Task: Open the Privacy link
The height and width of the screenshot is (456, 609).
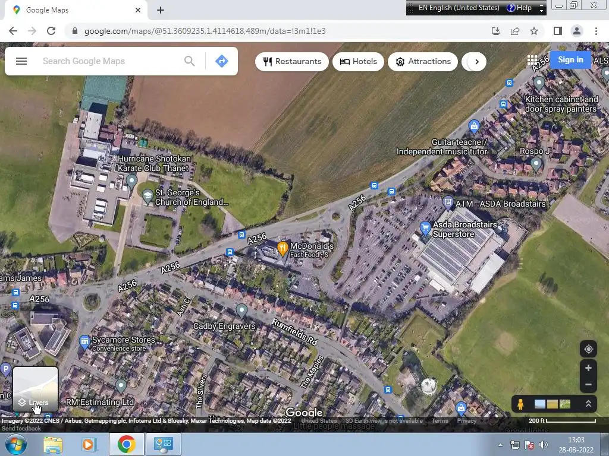Action: click(466, 421)
